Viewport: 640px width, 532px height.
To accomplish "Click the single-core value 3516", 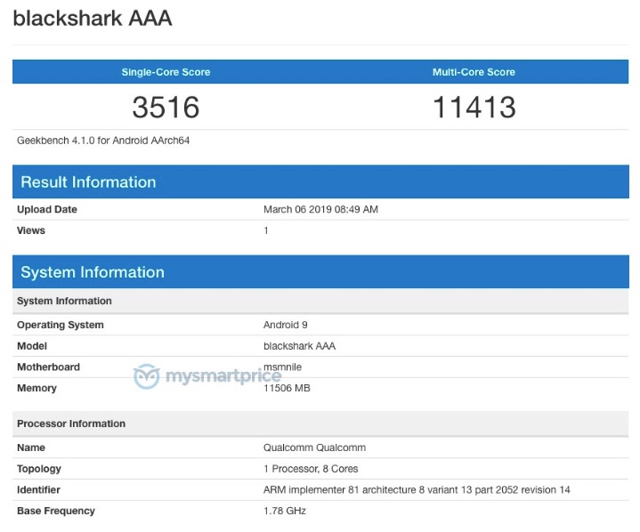I will [x=166, y=108].
